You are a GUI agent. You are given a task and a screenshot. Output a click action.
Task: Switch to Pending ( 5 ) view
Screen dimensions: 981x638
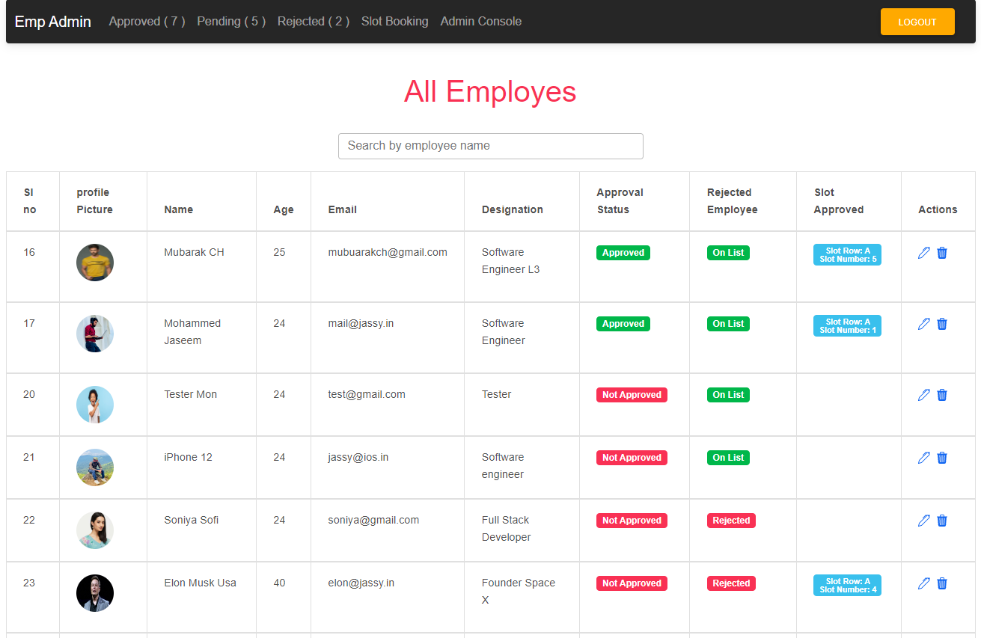point(230,21)
